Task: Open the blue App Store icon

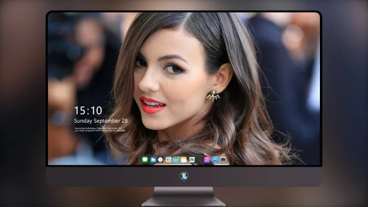Action: click(x=215, y=160)
